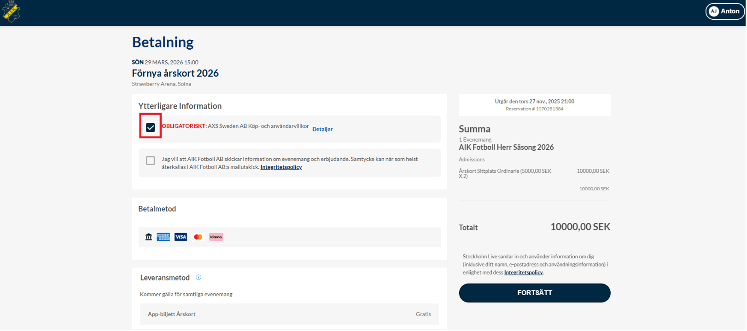Select the App-biljett Årskort delivery option
This screenshot has width=747, height=331.
pyautogui.click(x=289, y=314)
